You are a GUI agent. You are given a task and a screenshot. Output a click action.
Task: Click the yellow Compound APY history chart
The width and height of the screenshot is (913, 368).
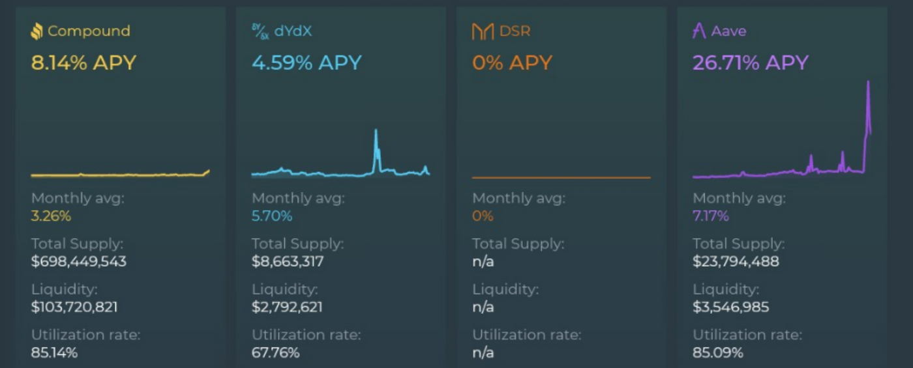click(x=120, y=174)
